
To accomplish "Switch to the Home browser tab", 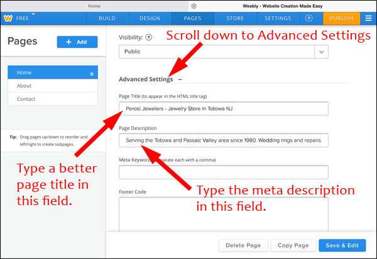I will pos(94,6).
